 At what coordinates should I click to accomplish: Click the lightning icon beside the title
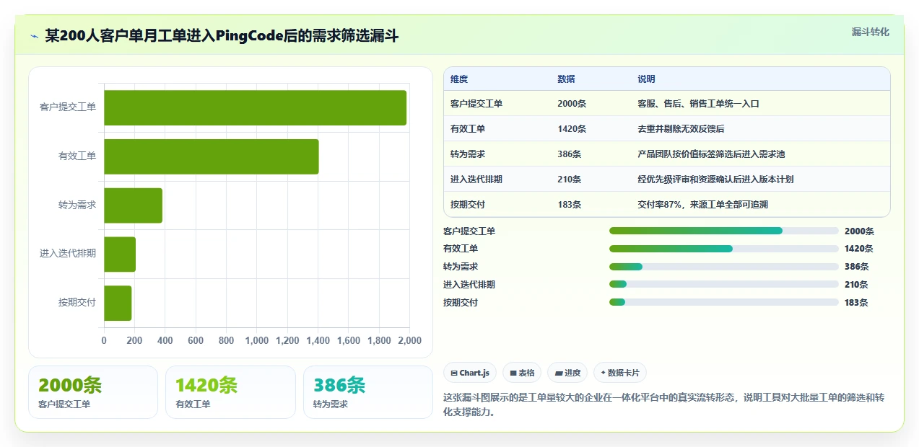coord(34,36)
